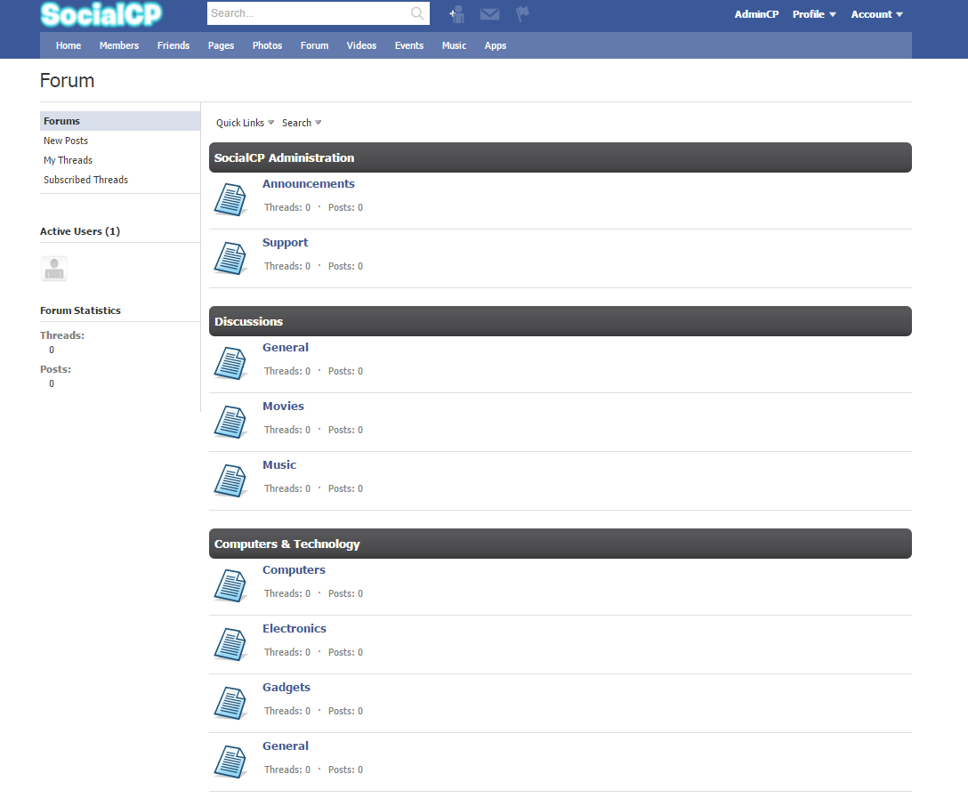Click the Announcements forum notepad icon
The height and width of the screenshot is (798, 968).
coord(230,199)
